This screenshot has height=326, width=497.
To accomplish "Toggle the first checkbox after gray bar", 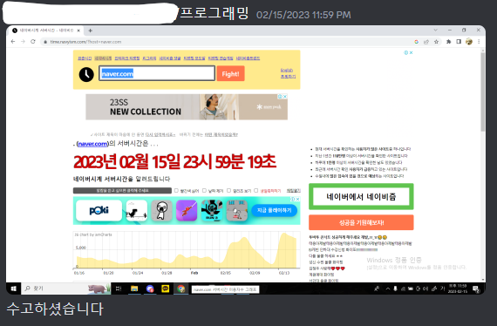I will 176,190.
